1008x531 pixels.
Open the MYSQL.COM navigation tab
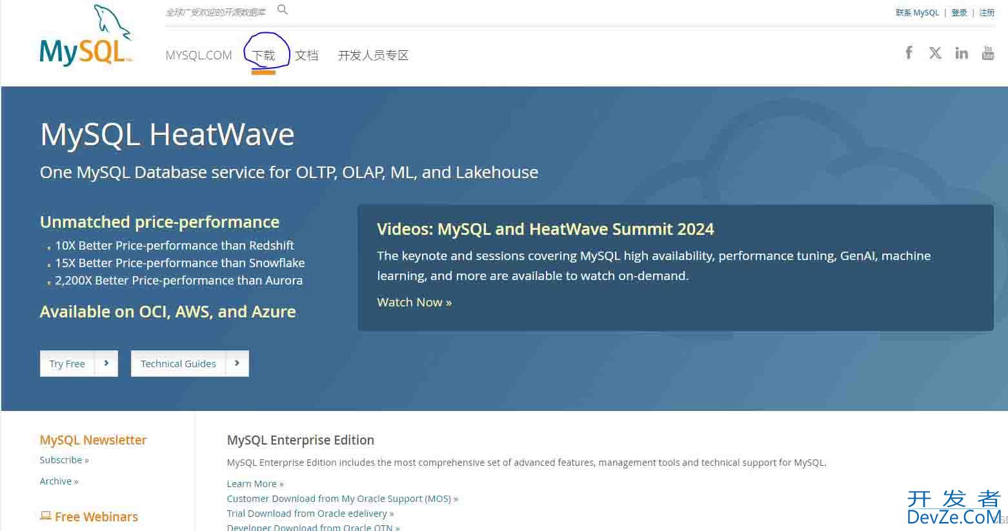199,55
